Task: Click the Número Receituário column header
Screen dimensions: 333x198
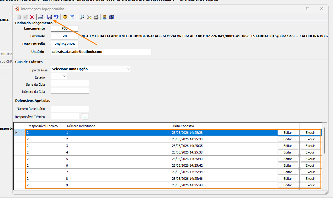Action: [x=118, y=126]
